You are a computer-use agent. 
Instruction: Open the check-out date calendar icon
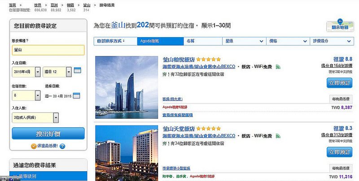click(76, 96)
